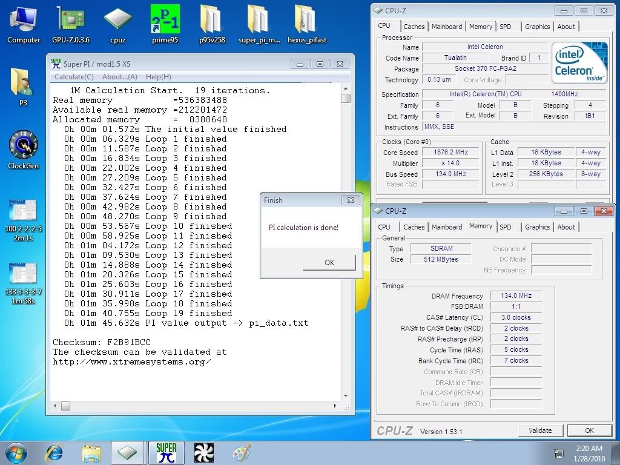Select Memory tab in upper CPU-Z window

481,27
